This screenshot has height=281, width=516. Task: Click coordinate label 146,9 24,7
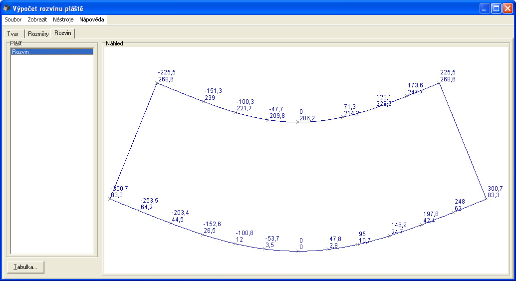tap(399, 229)
